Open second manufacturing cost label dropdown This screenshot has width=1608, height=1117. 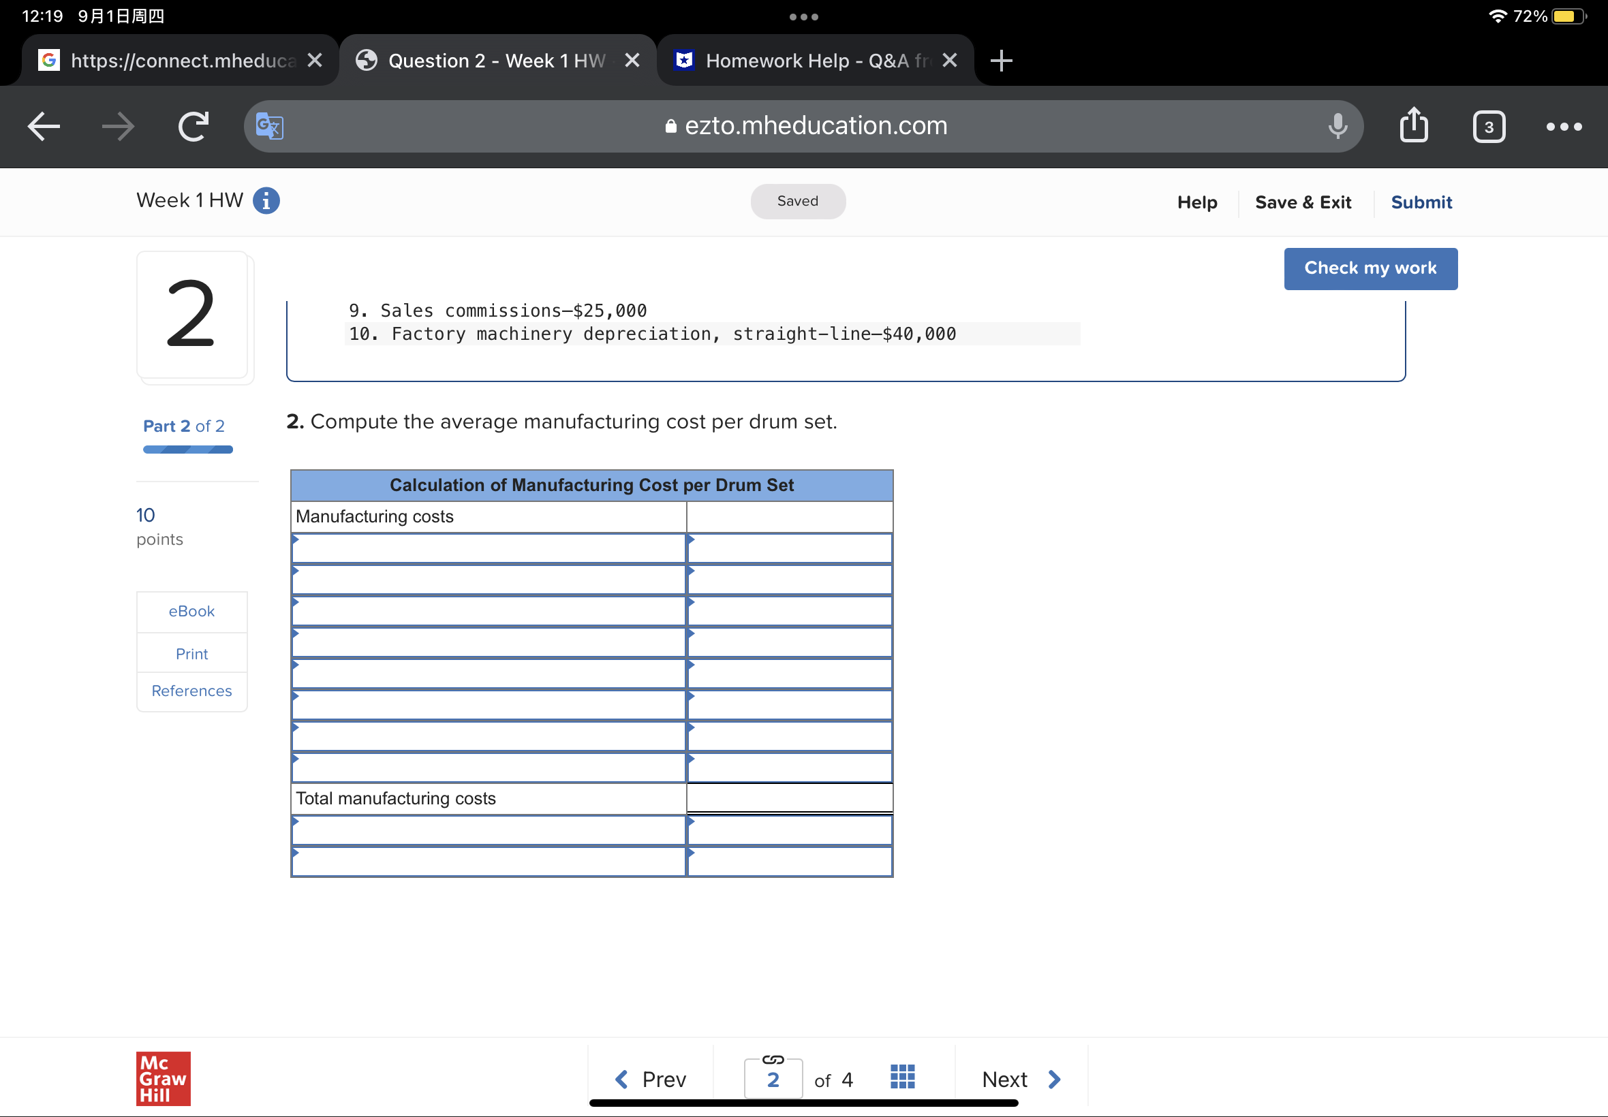(x=488, y=580)
